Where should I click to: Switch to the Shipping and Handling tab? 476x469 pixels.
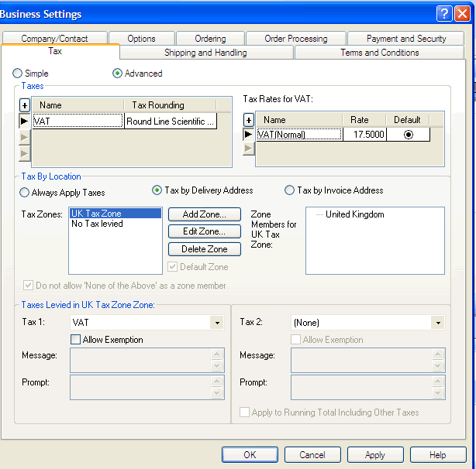205,53
